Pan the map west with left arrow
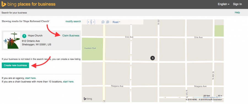248x104 pixels. point(88,22)
